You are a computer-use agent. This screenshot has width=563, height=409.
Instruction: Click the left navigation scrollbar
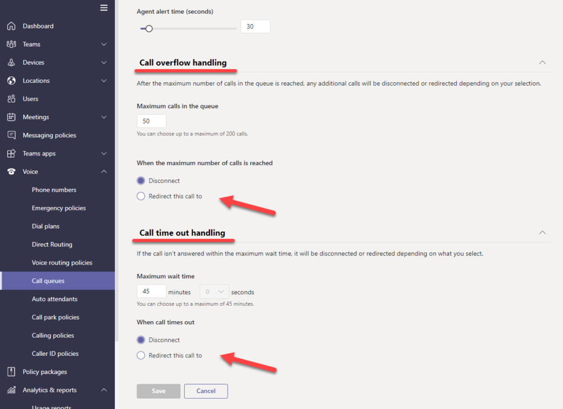[x=117, y=172]
